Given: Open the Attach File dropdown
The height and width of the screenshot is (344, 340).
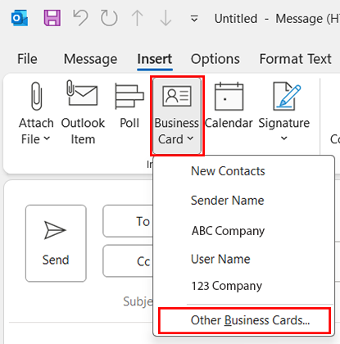Looking at the screenshot, I should point(36,112).
